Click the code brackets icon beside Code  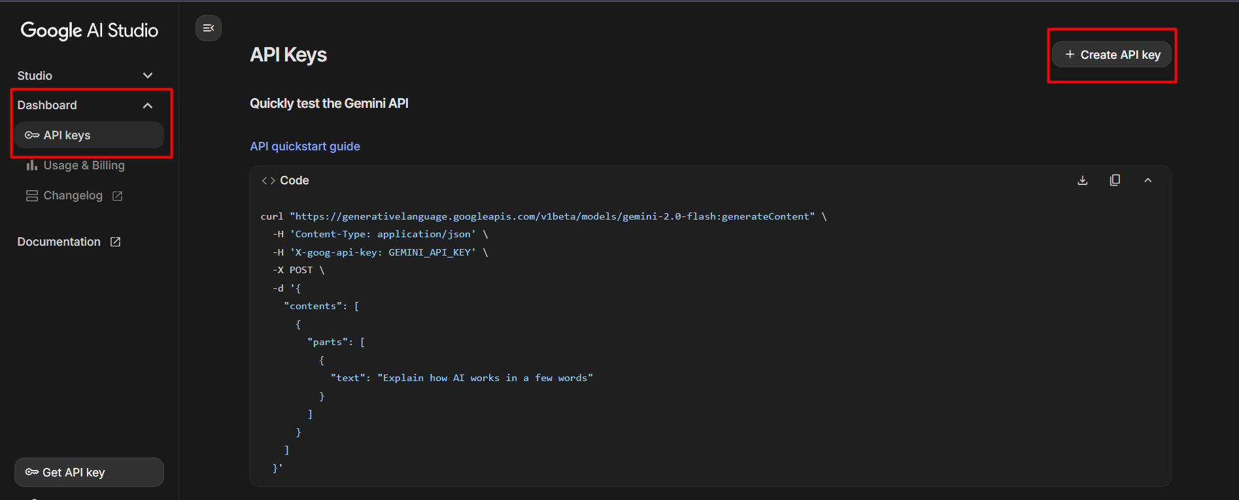268,181
